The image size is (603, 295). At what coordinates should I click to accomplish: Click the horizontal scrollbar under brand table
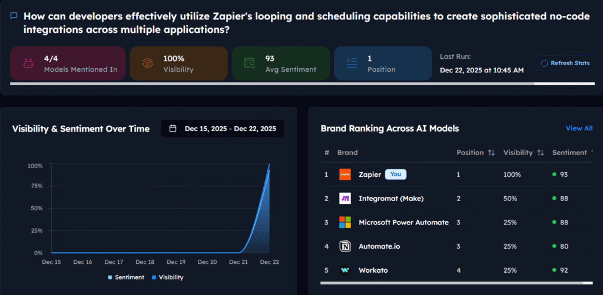[451, 283]
